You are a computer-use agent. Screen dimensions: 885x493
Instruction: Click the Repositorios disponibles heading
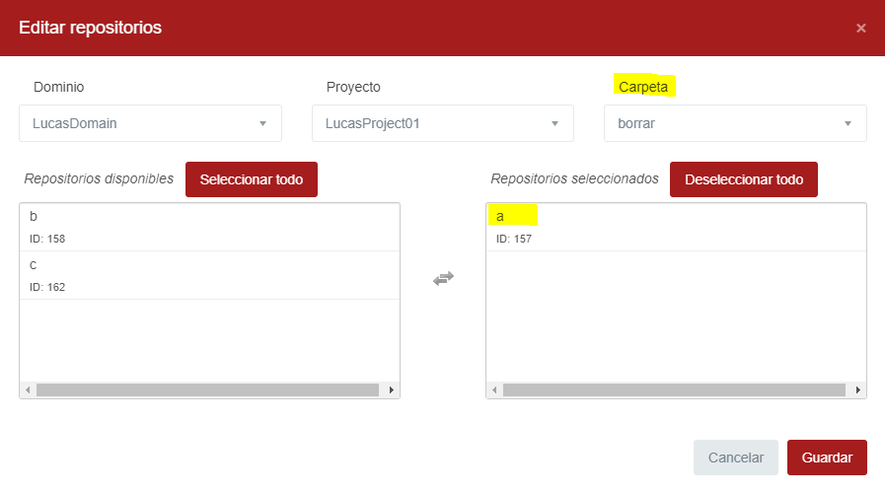[99, 179]
